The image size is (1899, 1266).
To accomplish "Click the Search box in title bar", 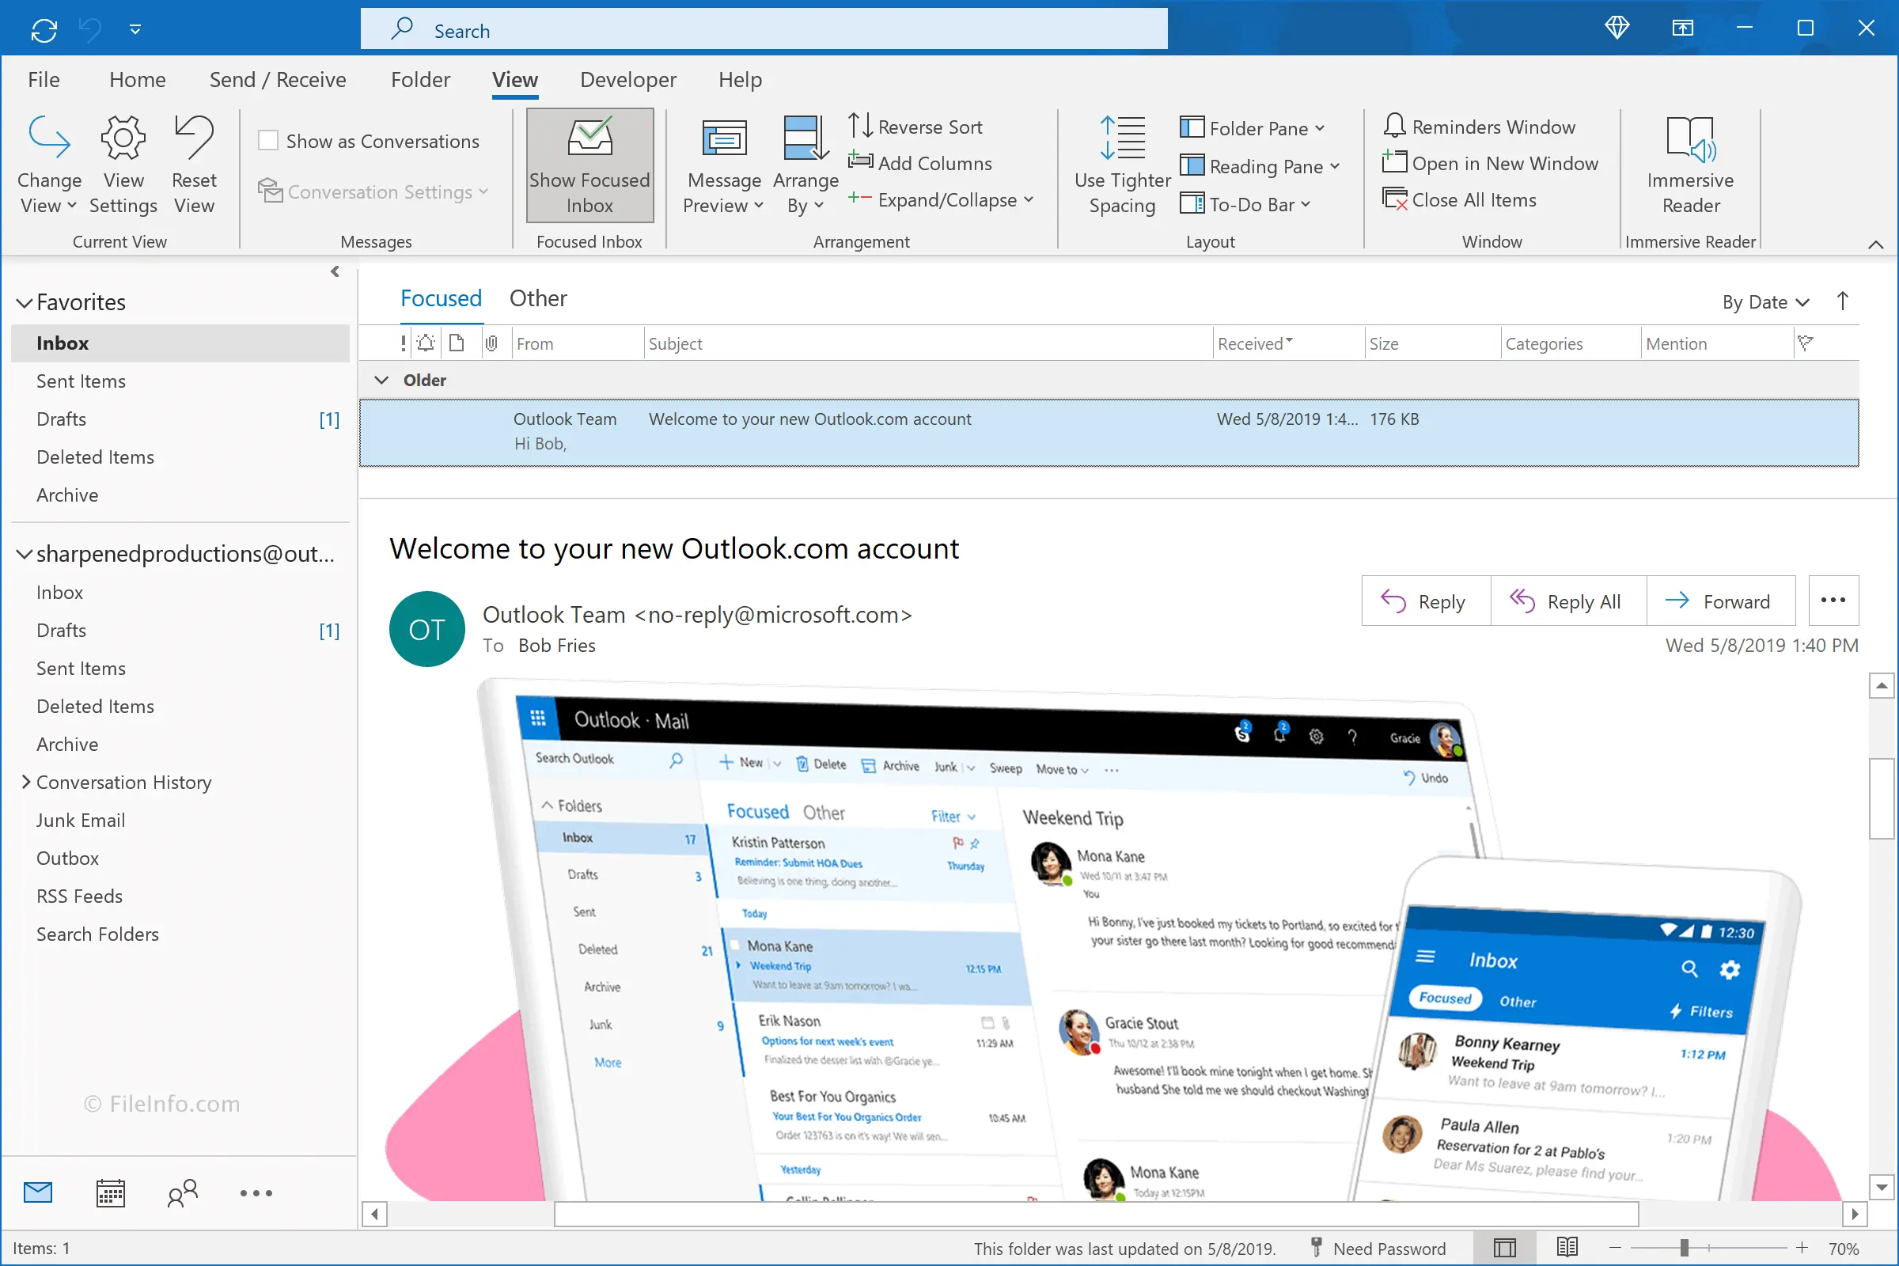I will point(763,30).
